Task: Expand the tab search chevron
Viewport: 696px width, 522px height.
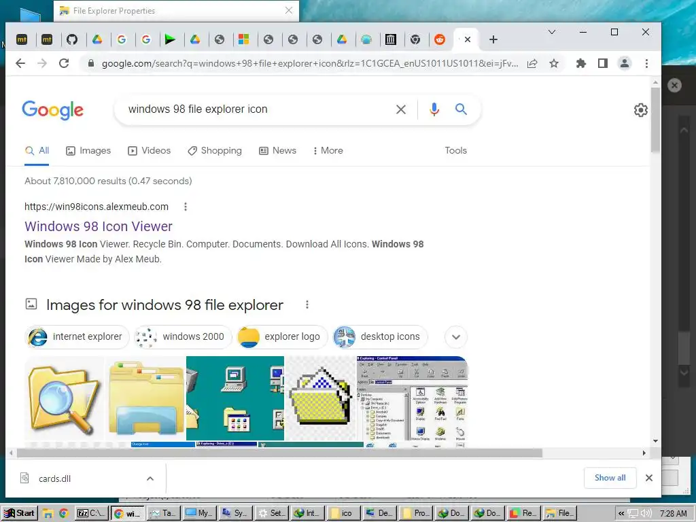Action: (x=552, y=32)
